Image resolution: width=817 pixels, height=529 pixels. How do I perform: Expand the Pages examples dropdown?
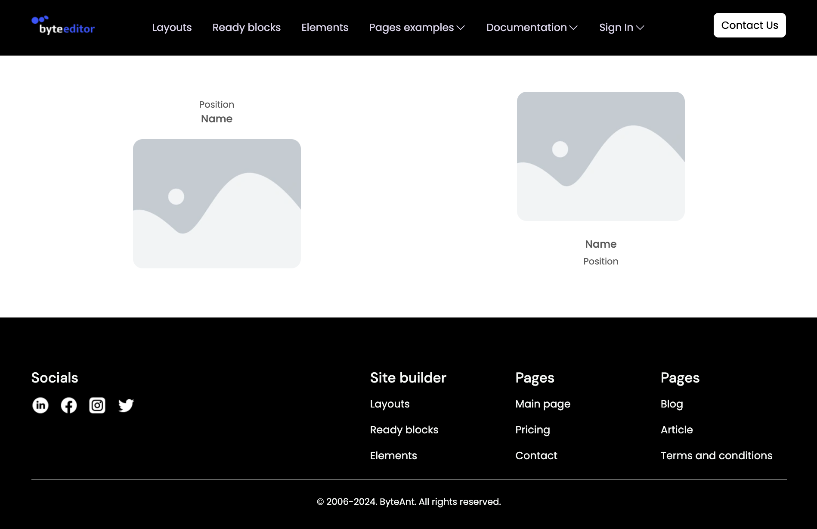417,28
